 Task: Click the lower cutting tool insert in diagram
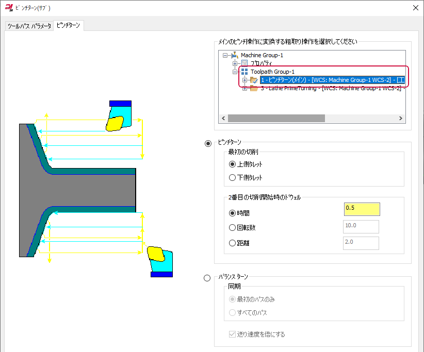click(x=156, y=254)
